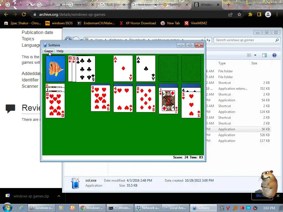Open the Chrome profile avatar

pyautogui.click(x=268, y=14)
